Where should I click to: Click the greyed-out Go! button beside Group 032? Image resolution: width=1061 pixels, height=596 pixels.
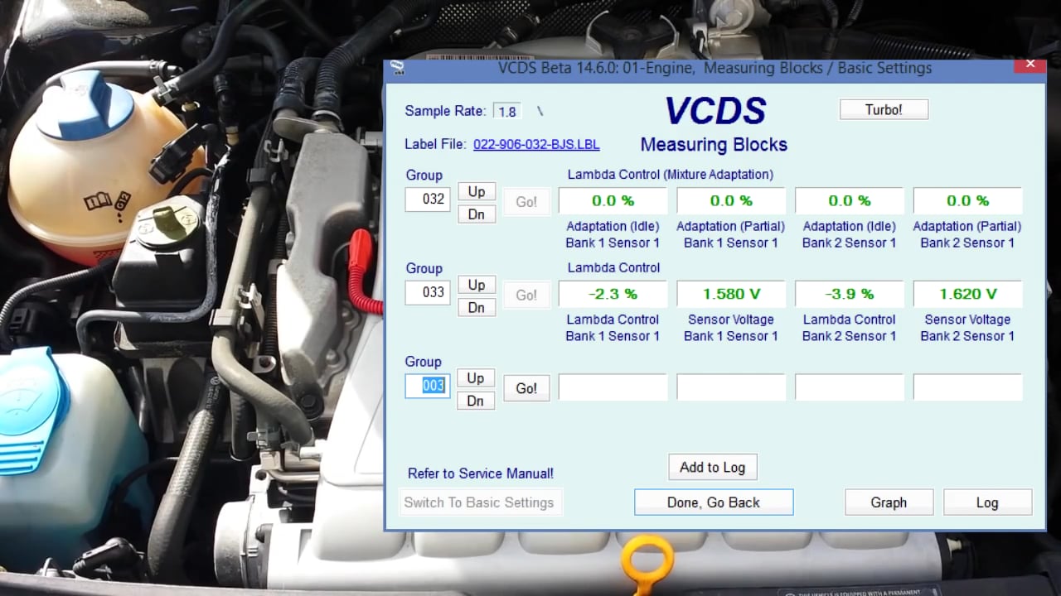pos(526,201)
